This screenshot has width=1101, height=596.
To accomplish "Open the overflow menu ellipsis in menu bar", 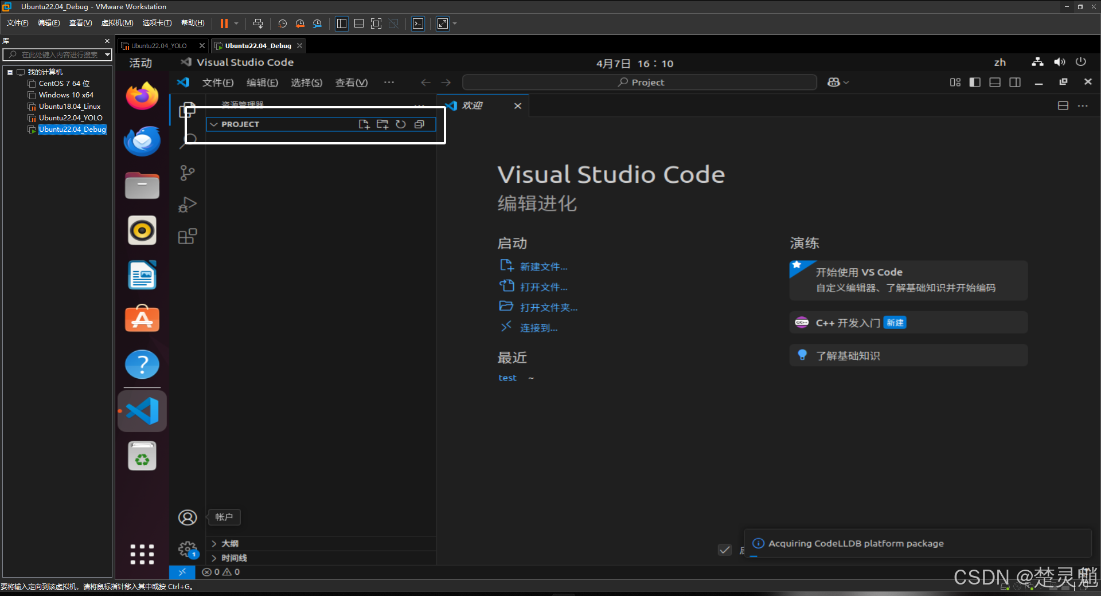I will 389,83.
